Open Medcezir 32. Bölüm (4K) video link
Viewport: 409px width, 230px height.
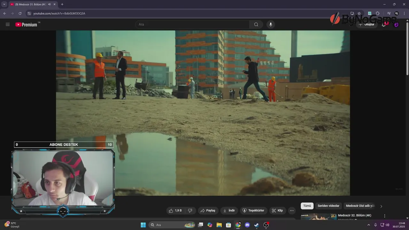click(x=355, y=216)
